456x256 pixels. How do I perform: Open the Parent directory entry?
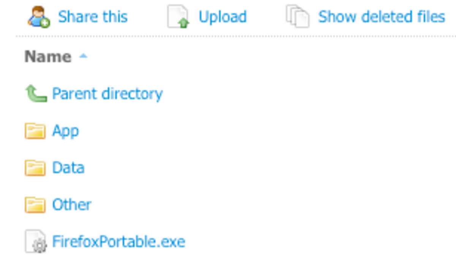pos(107,93)
